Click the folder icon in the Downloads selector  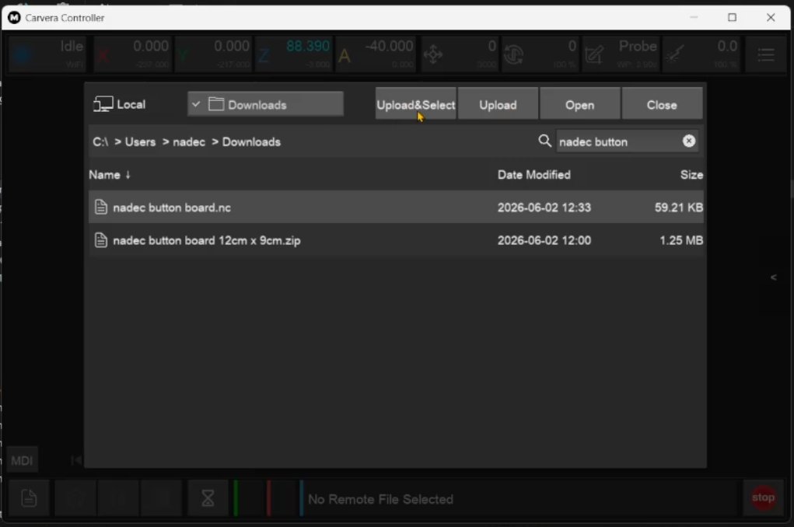click(x=216, y=104)
